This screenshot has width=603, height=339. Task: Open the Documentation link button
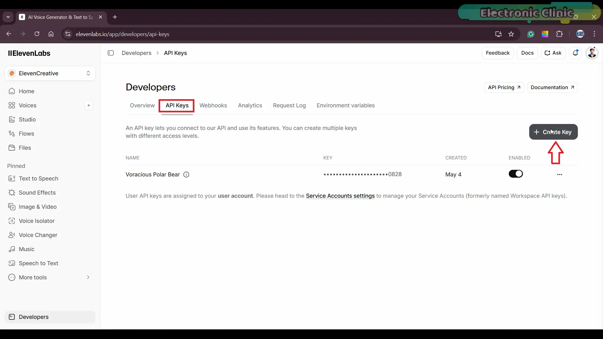552,88
